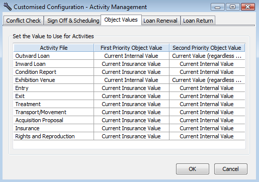This screenshot has height=182, width=259.
Task: Maximize the Customised Configuration window
Action: point(232,7)
